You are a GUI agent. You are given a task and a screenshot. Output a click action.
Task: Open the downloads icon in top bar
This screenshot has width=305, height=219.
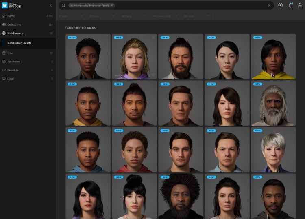pos(280,5)
